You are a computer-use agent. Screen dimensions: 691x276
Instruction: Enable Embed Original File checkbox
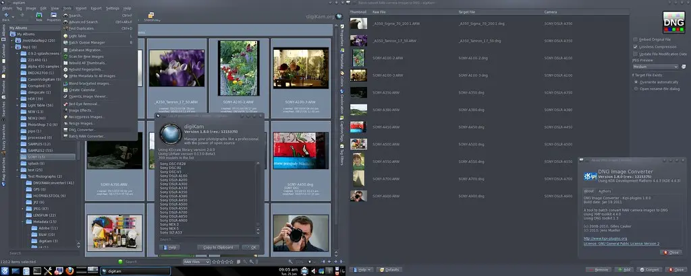coord(635,40)
